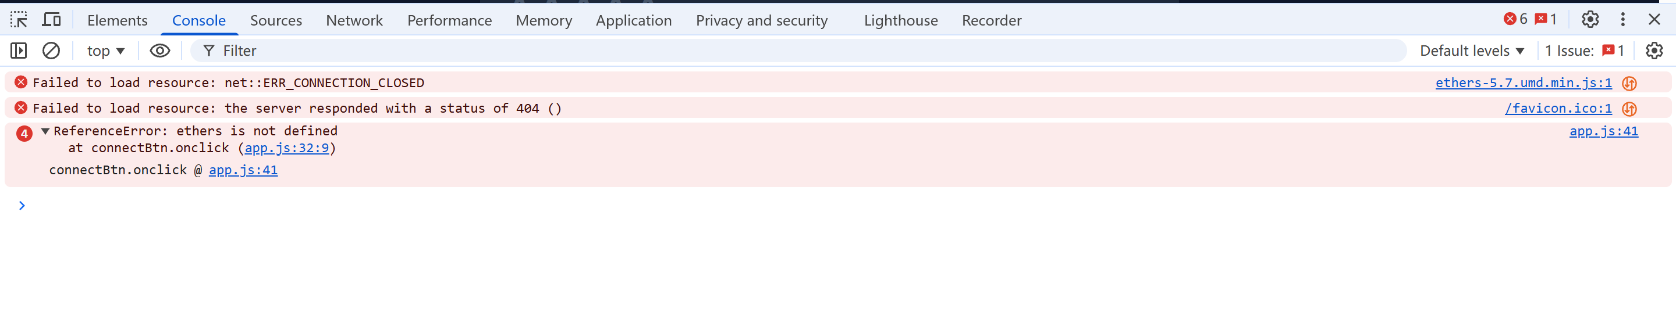This screenshot has height=309, width=1676.
Task: Open the top JavaScript context dropdown
Action: (105, 51)
